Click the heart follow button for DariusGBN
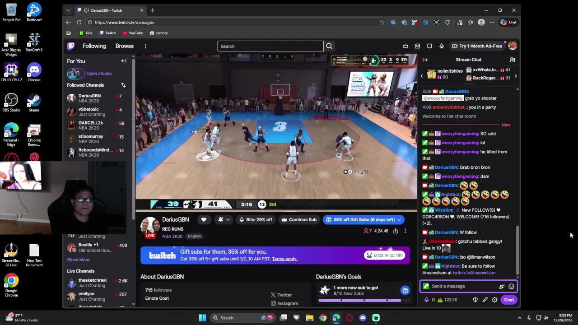 click(204, 220)
